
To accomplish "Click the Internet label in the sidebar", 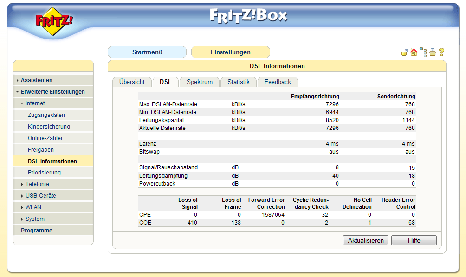I will coord(35,103).
